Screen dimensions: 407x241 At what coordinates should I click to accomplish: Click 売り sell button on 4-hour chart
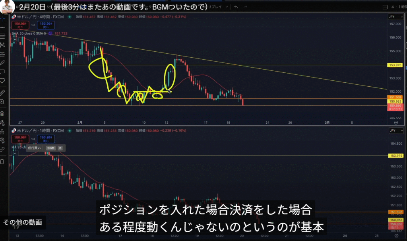coord(20,25)
